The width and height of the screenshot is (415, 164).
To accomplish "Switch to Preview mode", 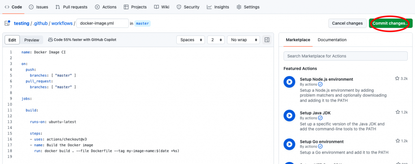I will [x=32, y=40].
